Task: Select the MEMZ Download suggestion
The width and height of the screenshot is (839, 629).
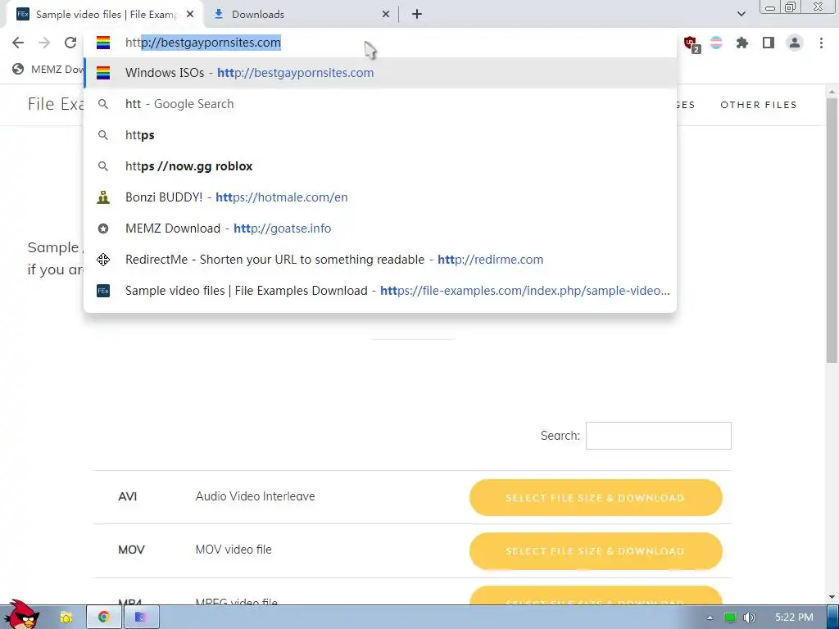Action: tap(380, 228)
